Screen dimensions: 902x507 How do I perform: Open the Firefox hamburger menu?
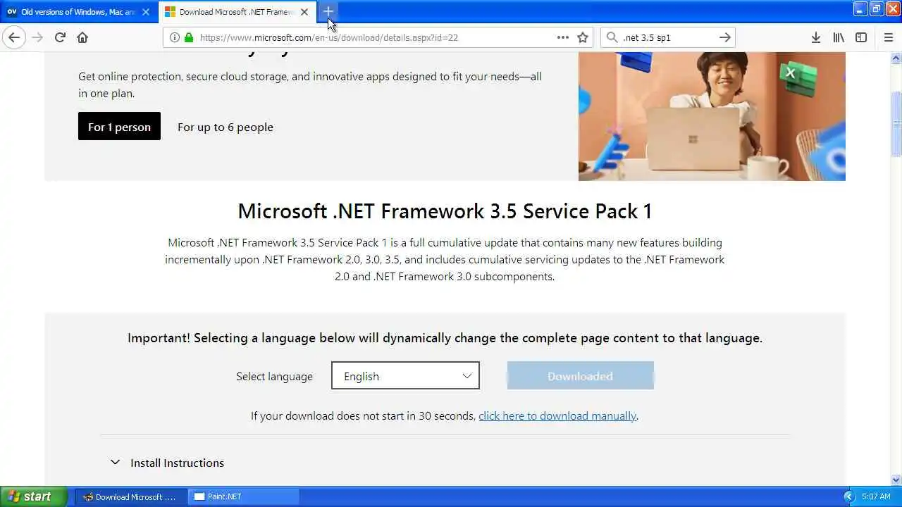(x=888, y=37)
